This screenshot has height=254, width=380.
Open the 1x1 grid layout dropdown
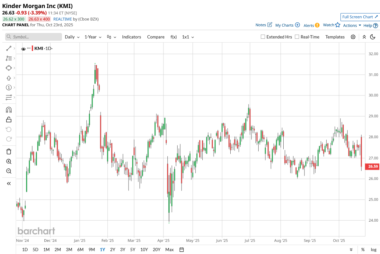tap(188, 37)
